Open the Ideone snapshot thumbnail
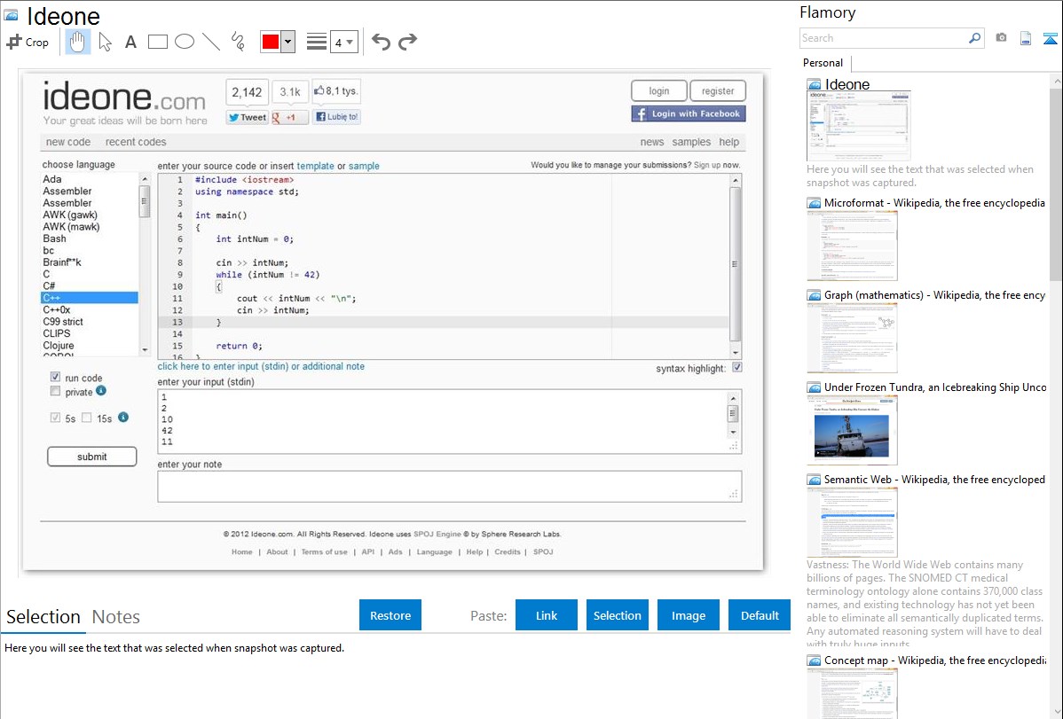 point(858,126)
